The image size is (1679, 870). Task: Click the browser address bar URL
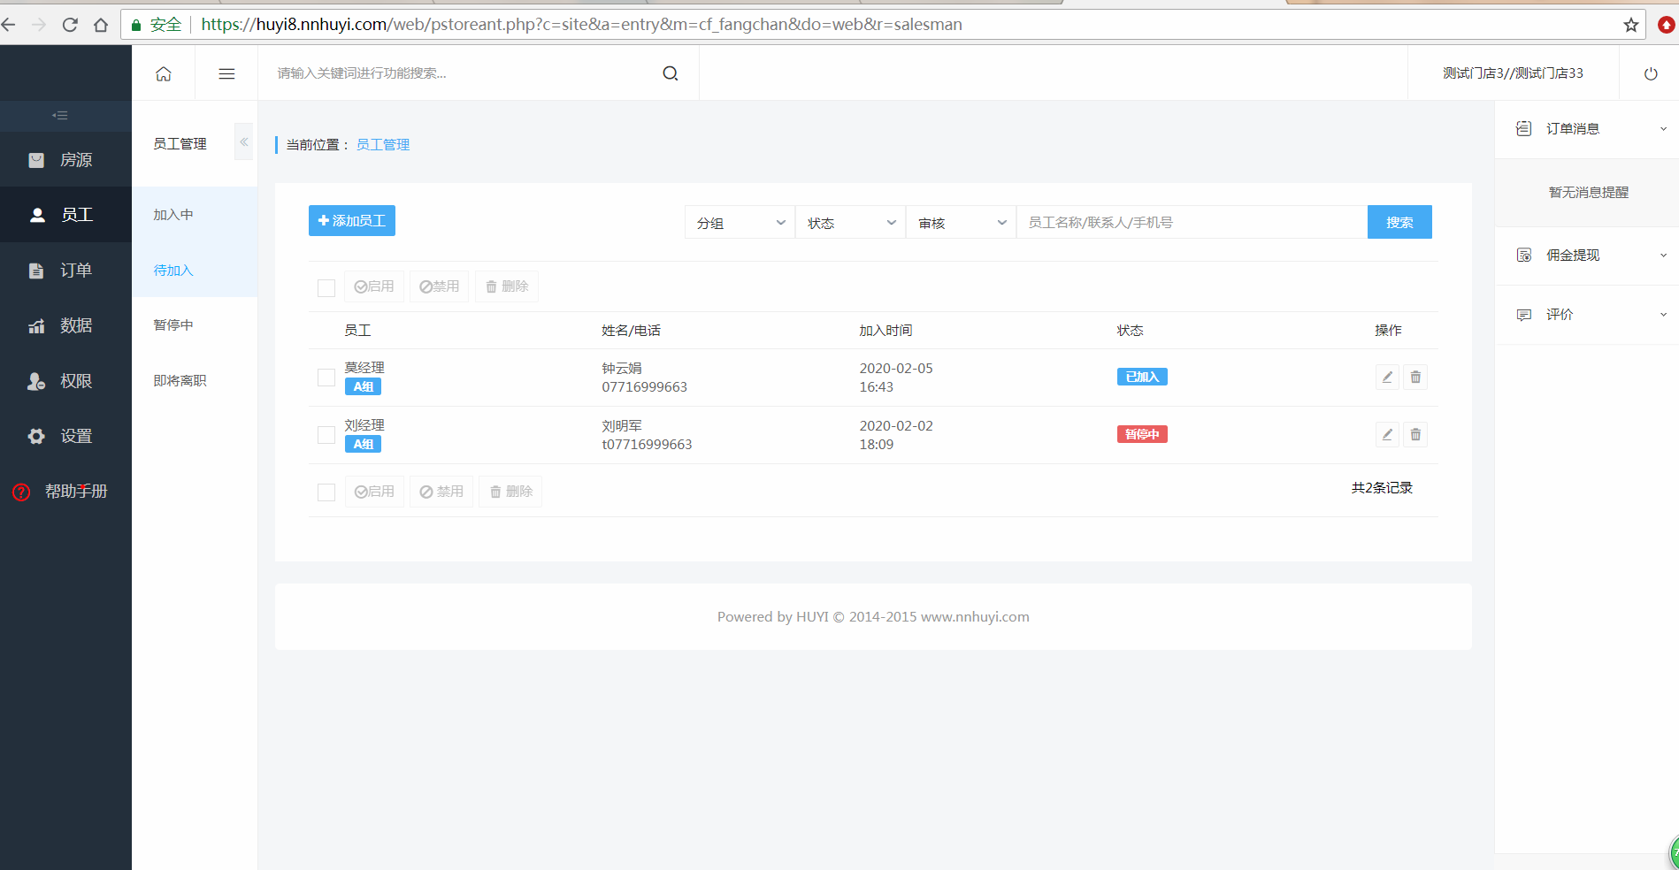[581, 25]
